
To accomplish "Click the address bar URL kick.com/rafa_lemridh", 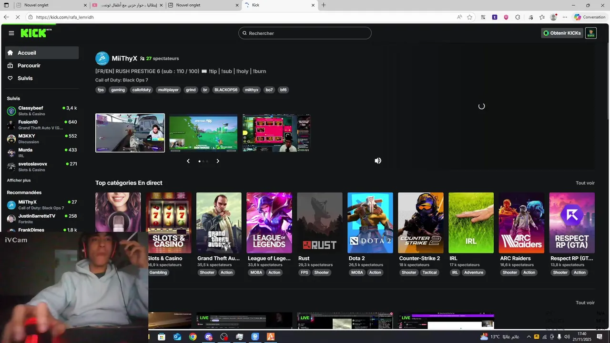I will [65, 17].
